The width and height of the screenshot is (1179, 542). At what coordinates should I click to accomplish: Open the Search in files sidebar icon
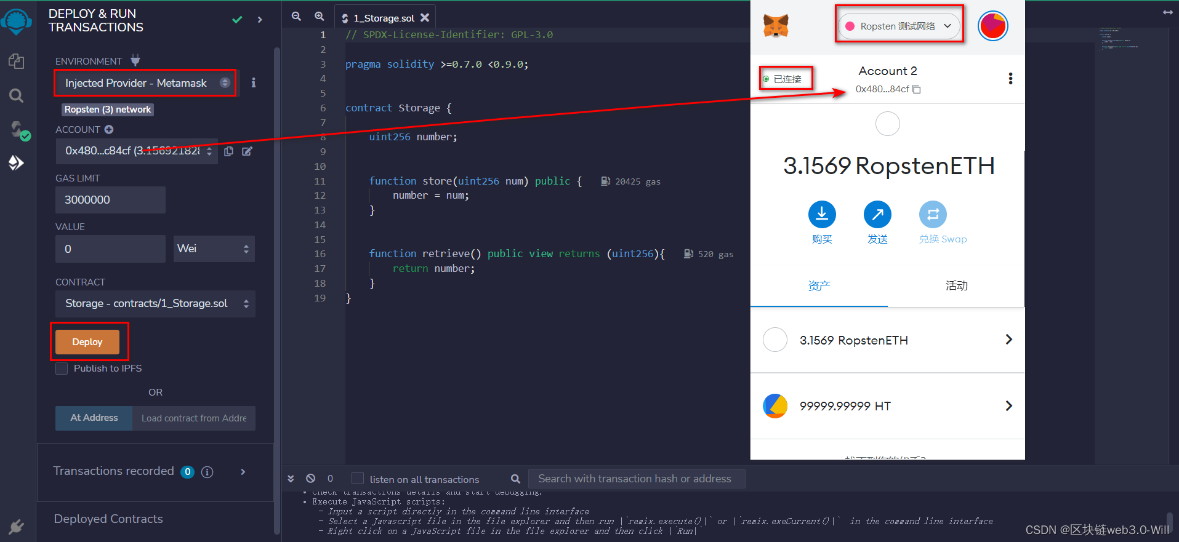pyautogui.click(x=17, y=95)
